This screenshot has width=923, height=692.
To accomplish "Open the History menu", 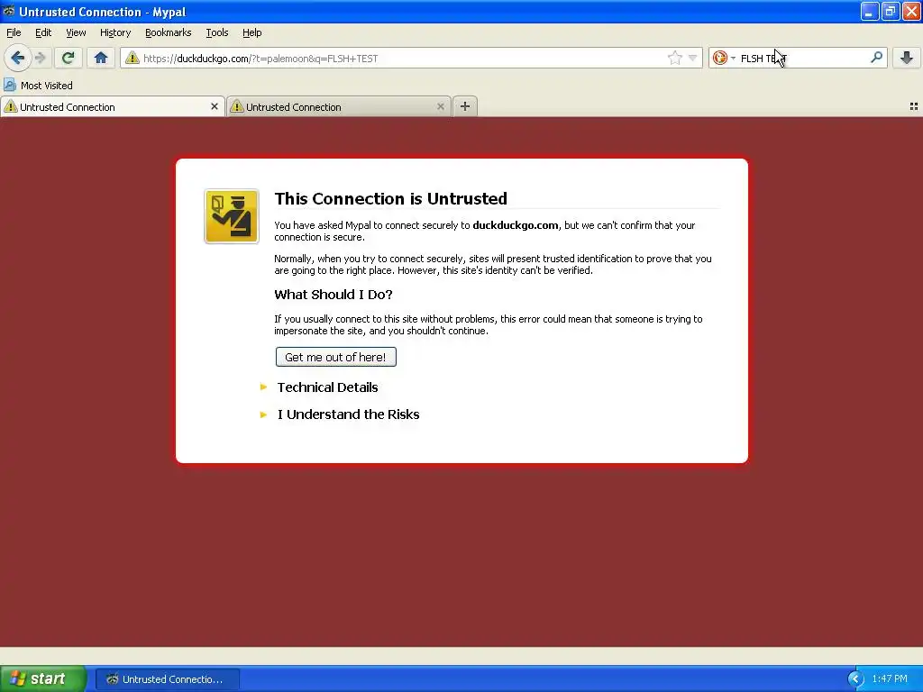I will [x=115, y=33].
